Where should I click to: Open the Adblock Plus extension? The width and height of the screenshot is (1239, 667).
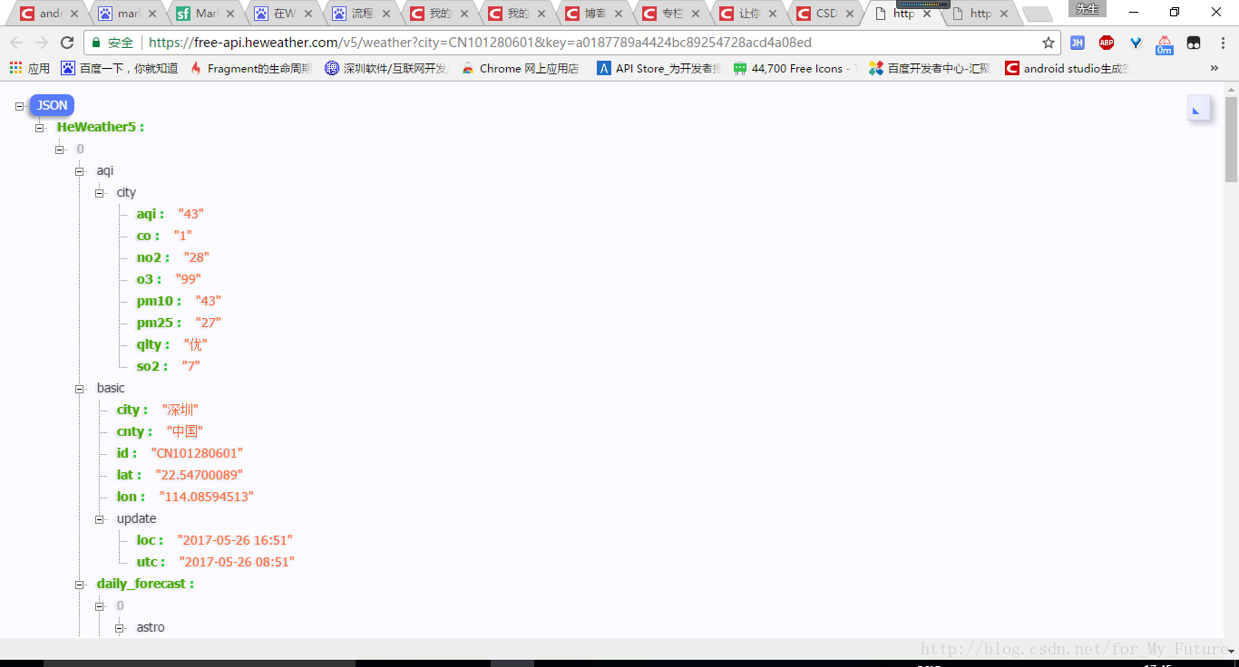[1107, 43]
